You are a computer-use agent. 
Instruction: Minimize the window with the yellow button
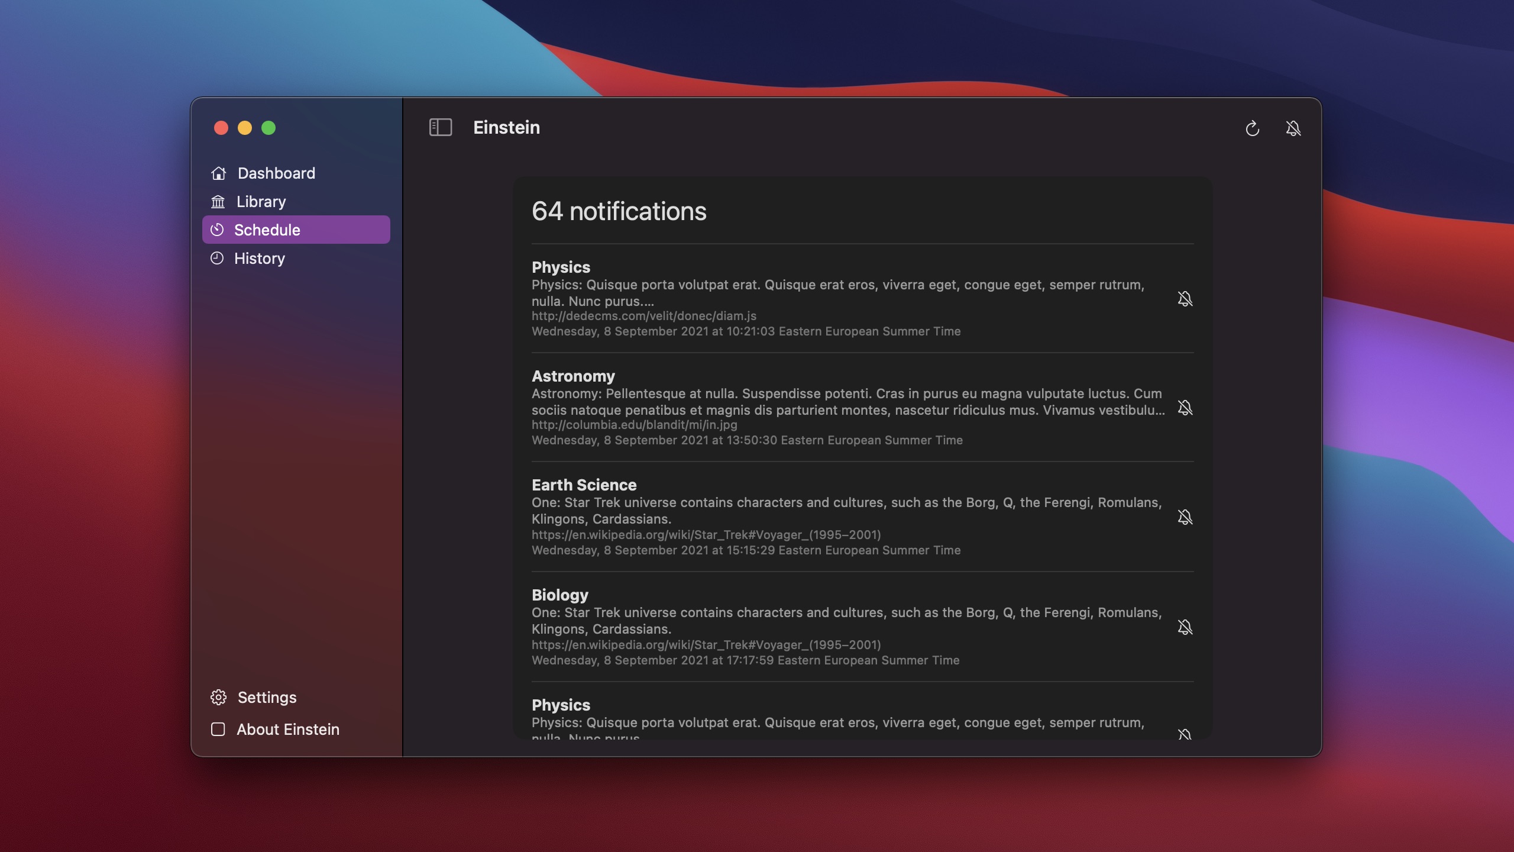pyautogui.click(x=245, y=128)
